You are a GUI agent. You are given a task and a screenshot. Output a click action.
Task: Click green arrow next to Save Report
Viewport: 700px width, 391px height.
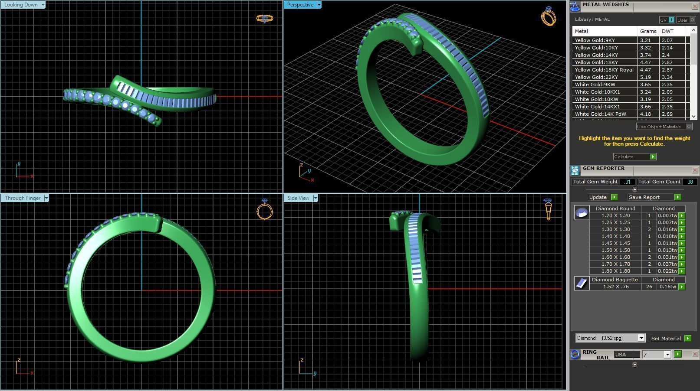pos(677,197)
